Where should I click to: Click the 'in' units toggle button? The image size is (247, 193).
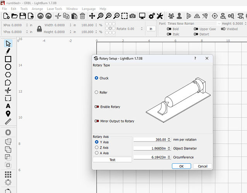[151, 29]
